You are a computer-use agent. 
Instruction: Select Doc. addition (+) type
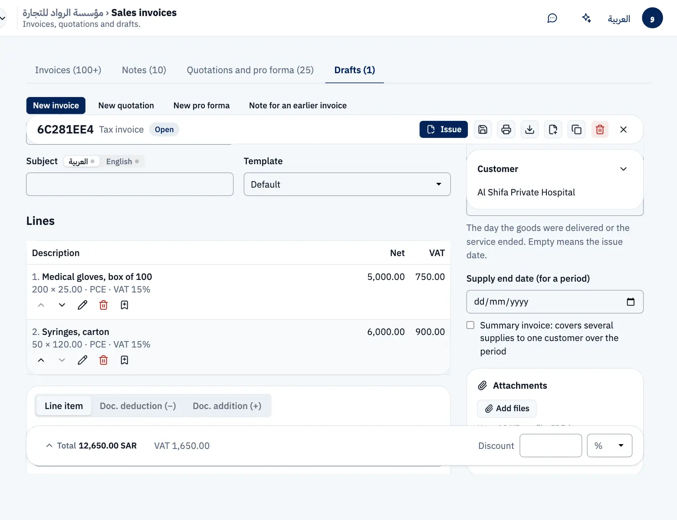point(227,406)
